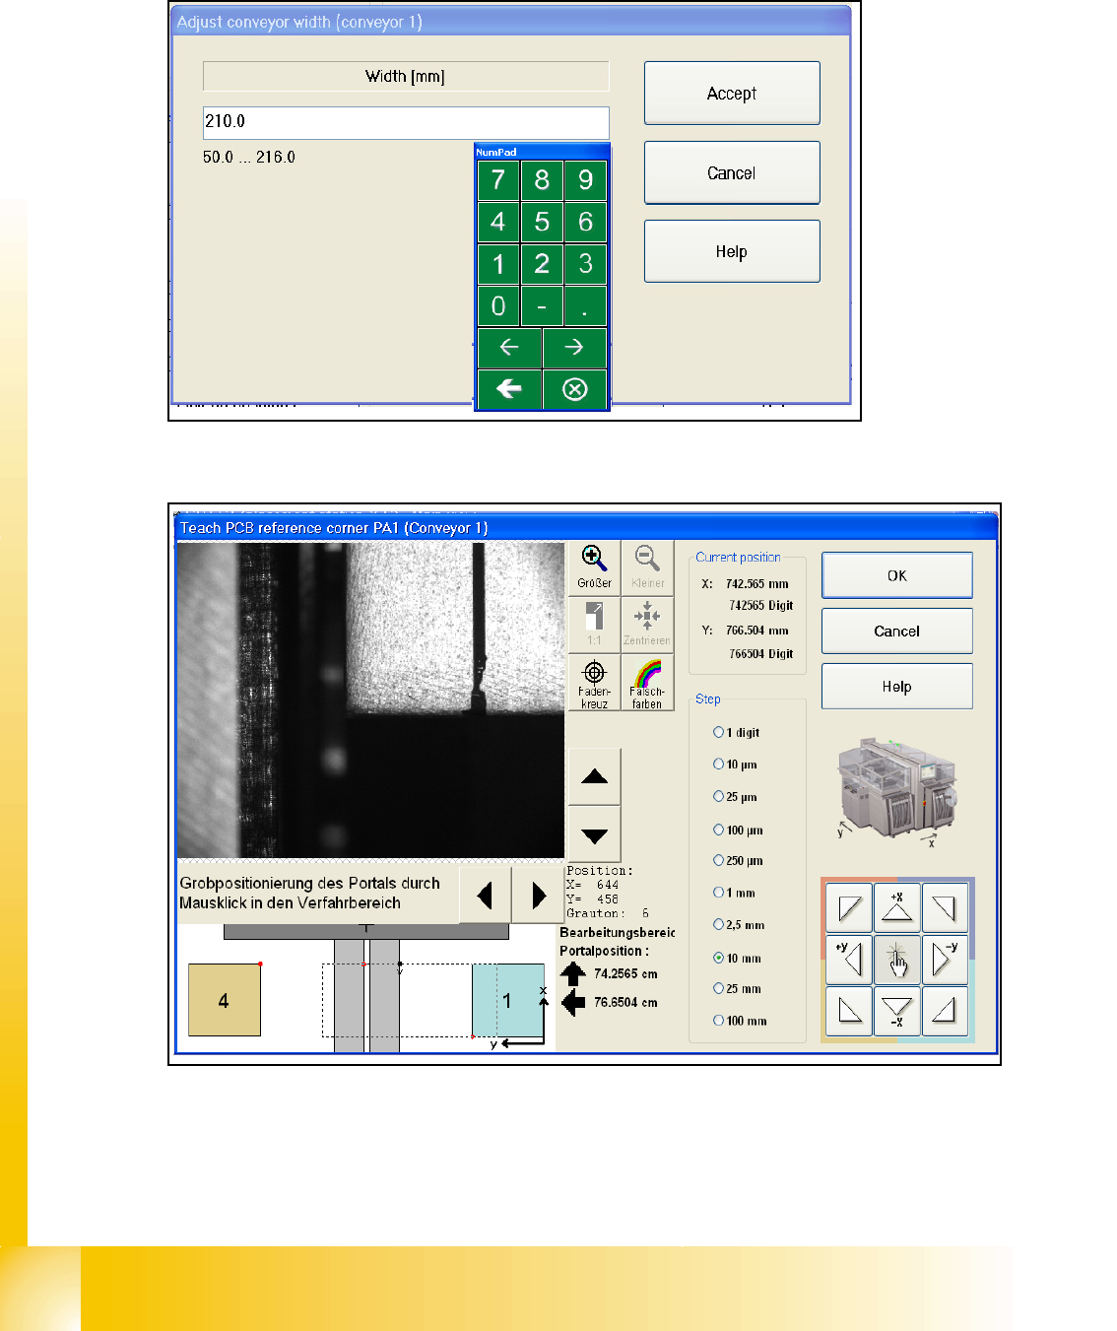Click the 74.2565 cm portal position value
Image resolution: width=1117 pixels, height=1331 pixels.
625,973
